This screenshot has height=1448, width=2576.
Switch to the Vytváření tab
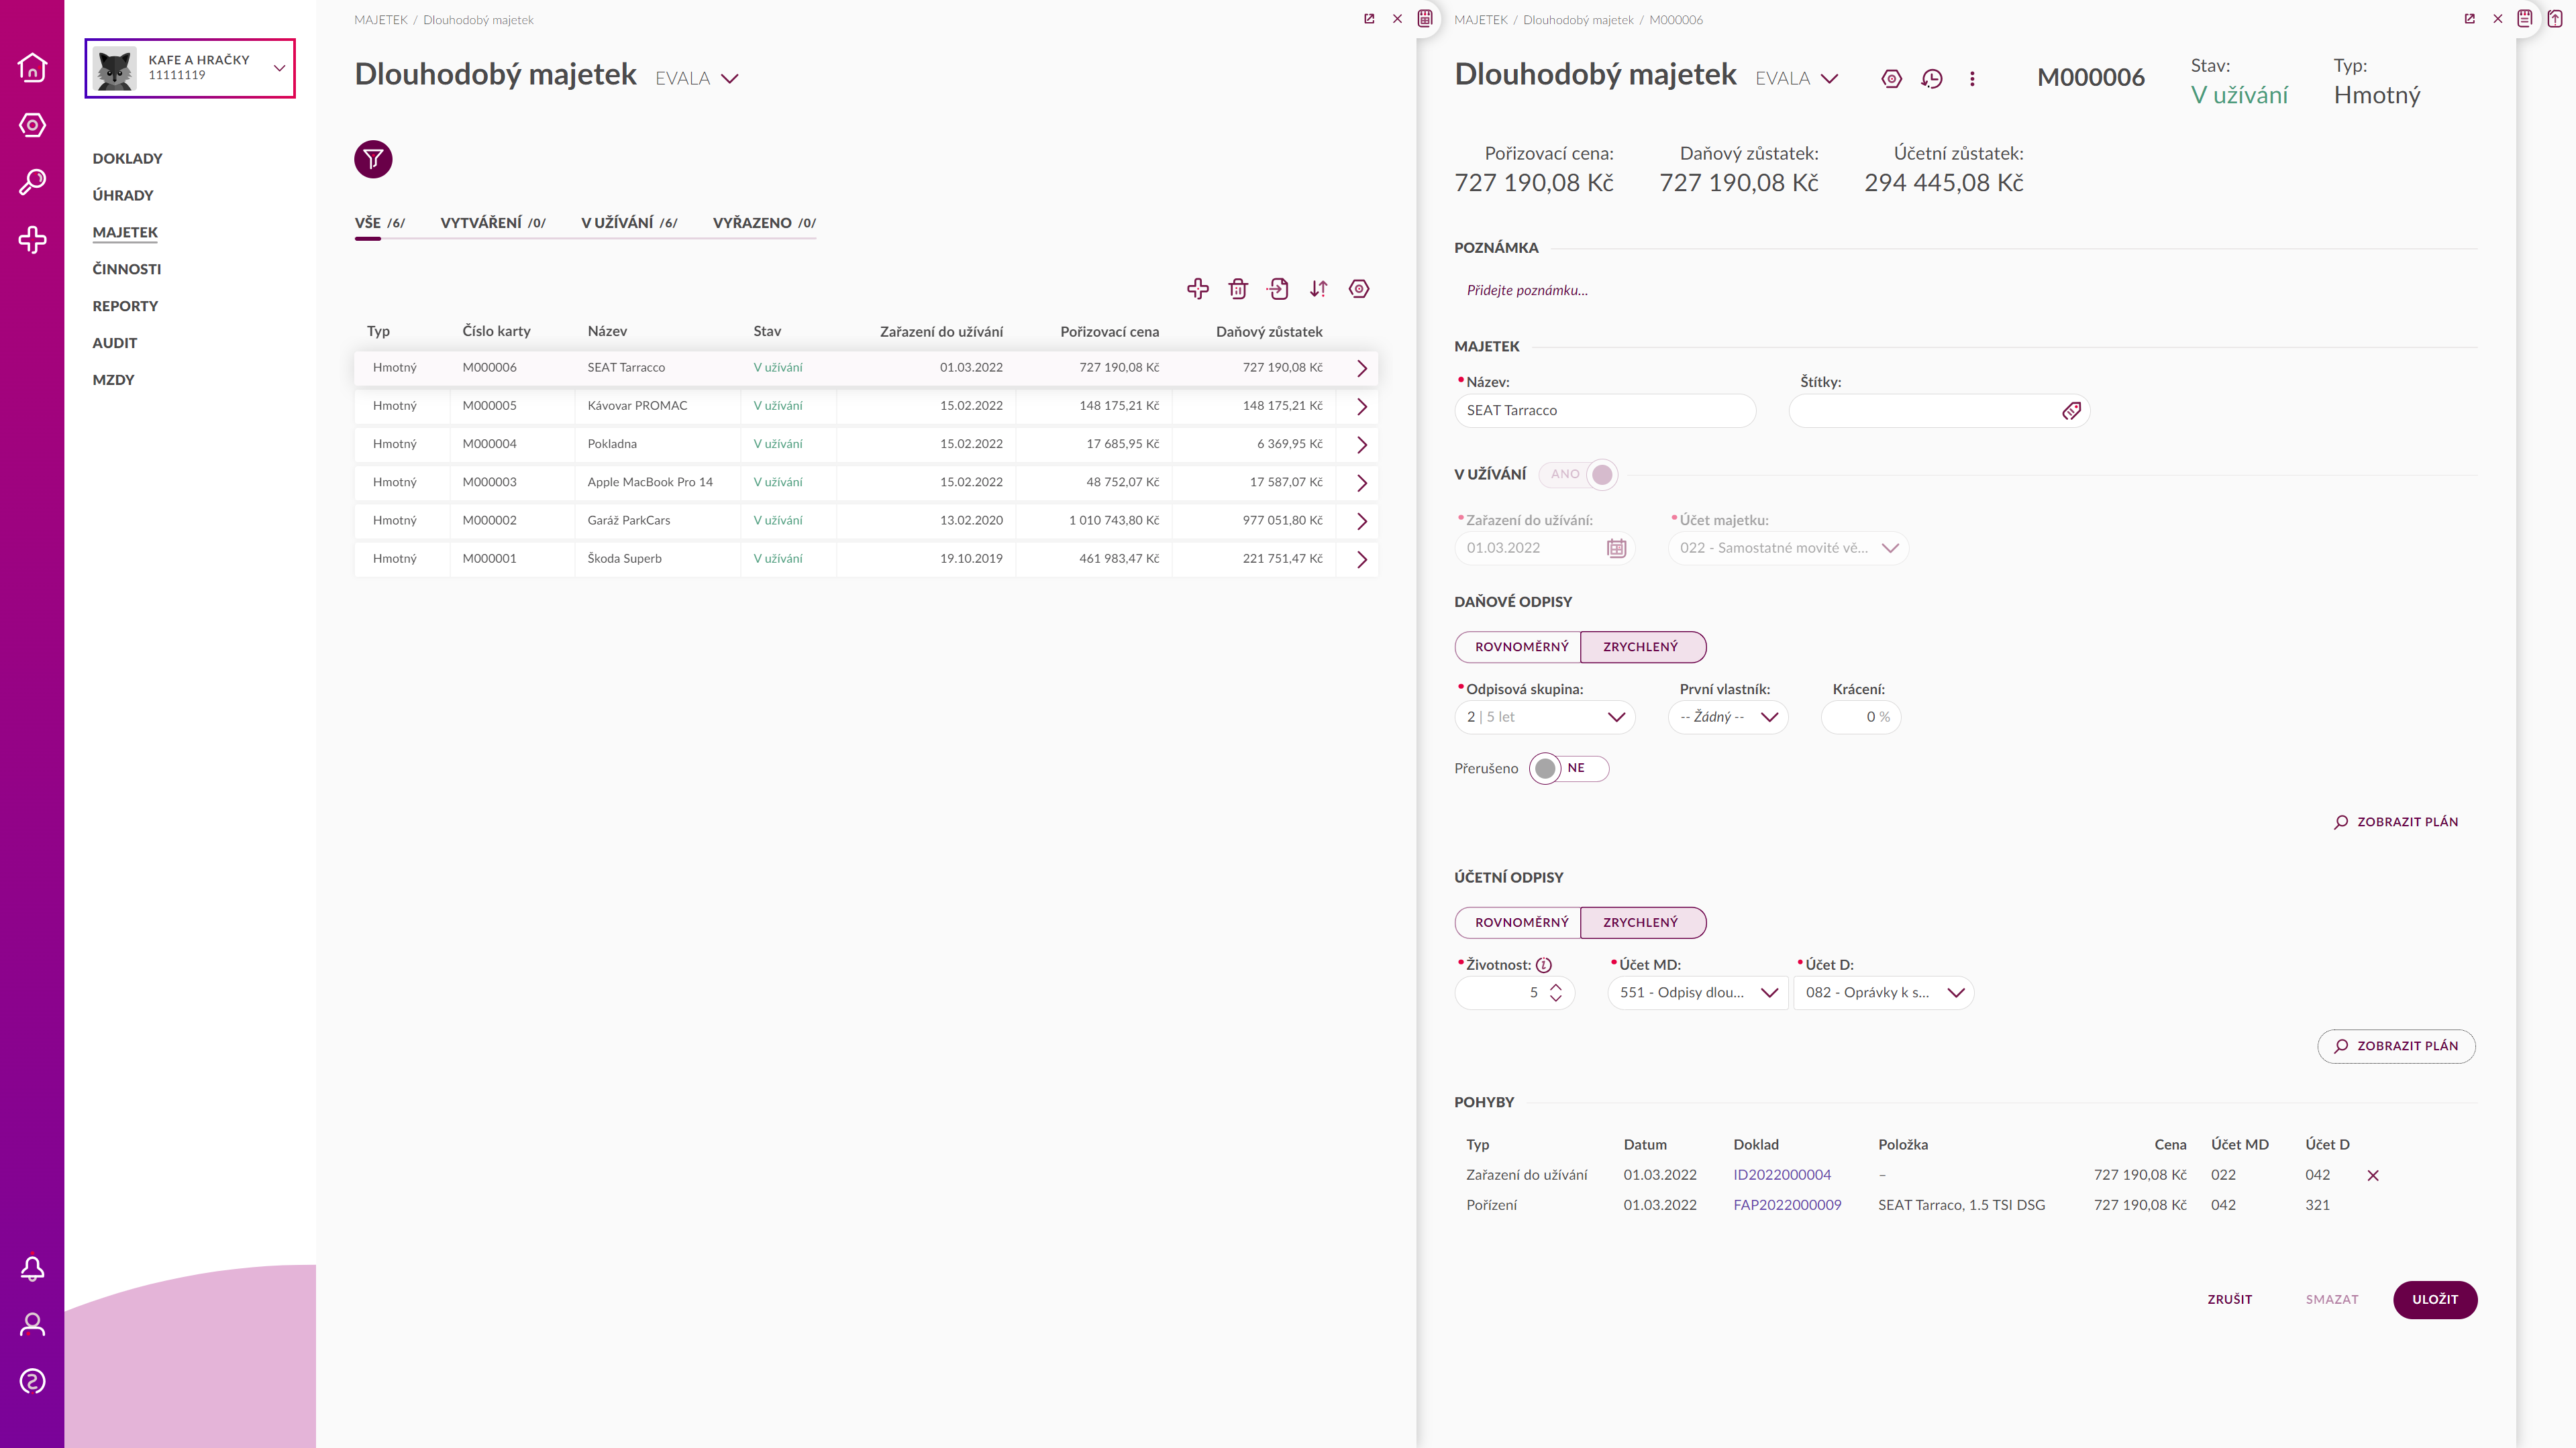493,223
